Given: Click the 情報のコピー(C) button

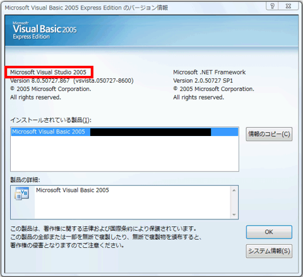Looking at the screenshot, I should pos(269,134).
